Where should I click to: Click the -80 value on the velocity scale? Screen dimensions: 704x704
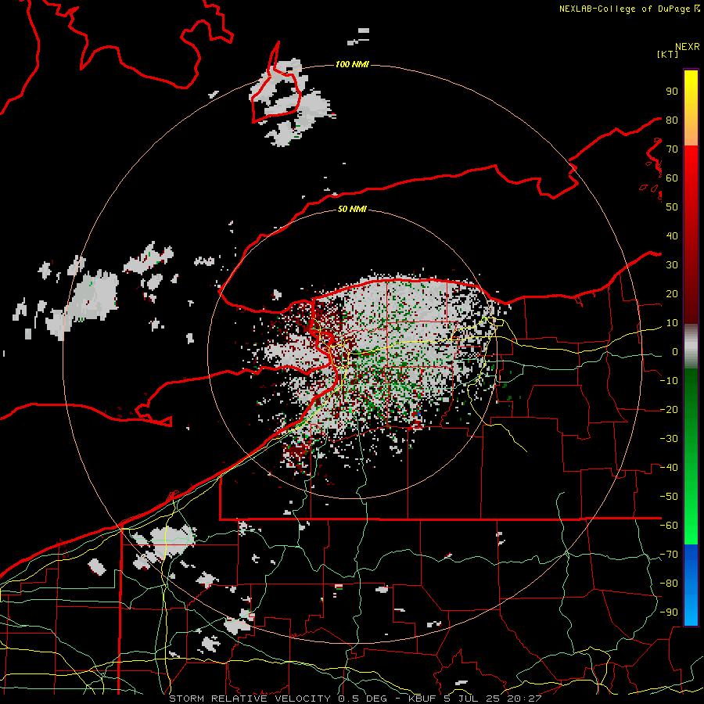(x=669, y=584)
